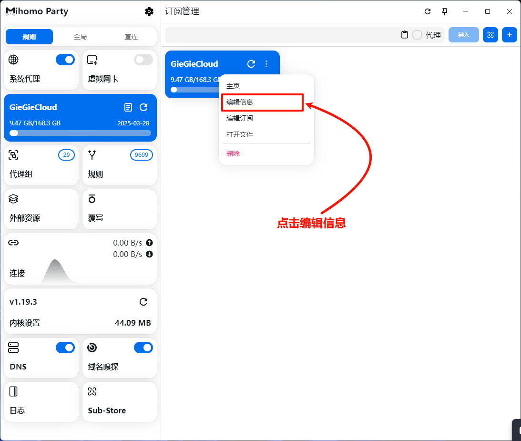
Task: Click the 虚拟网卡 label
Action: click(103, 79)
